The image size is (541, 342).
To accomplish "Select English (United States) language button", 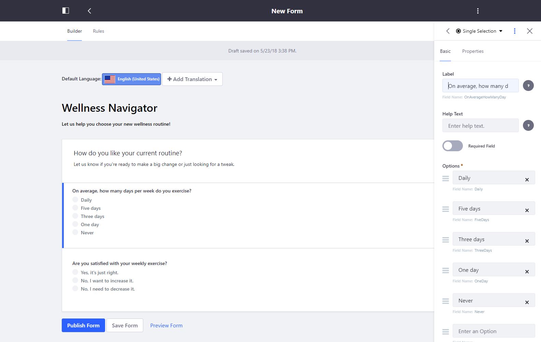I will (131, 79).
